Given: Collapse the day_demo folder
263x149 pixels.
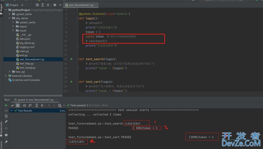Looking at the screenshot, I should (9, 18).
